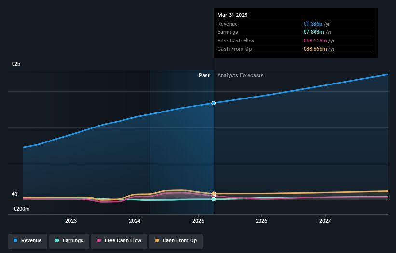The width and height of the screenshot is (396, 253).
Task: Click the orange Cash From Op legend dot
Action: 157,240
